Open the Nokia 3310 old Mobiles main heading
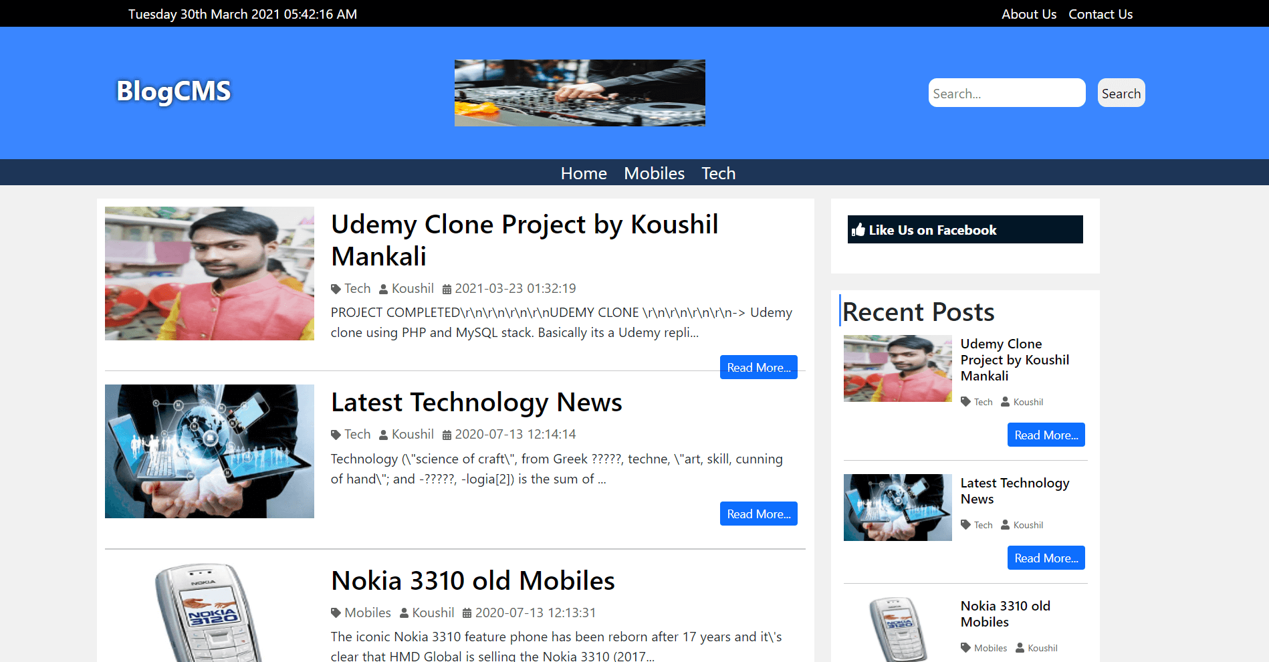Image resolution: width=1269 pixels, height=662 pixels. tap(473, 580)
